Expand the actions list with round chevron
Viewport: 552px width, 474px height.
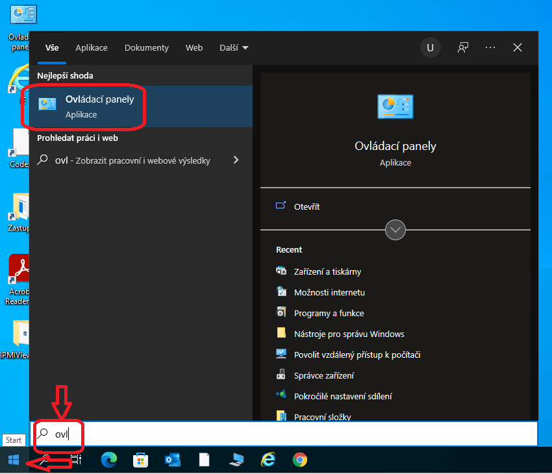tap(395, 230)
